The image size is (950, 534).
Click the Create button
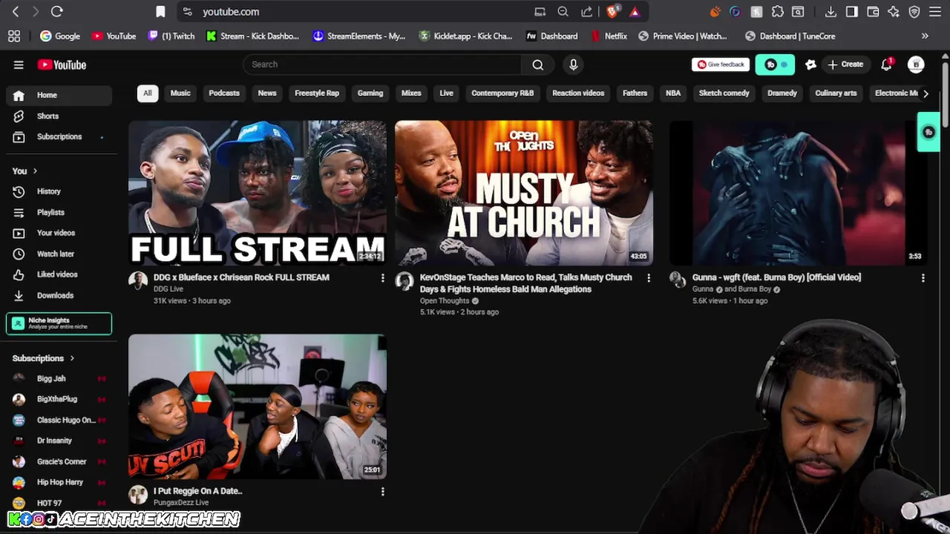845,65
